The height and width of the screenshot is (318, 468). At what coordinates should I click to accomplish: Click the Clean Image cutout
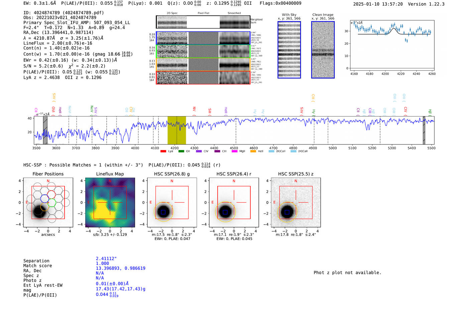click(323, 50)
